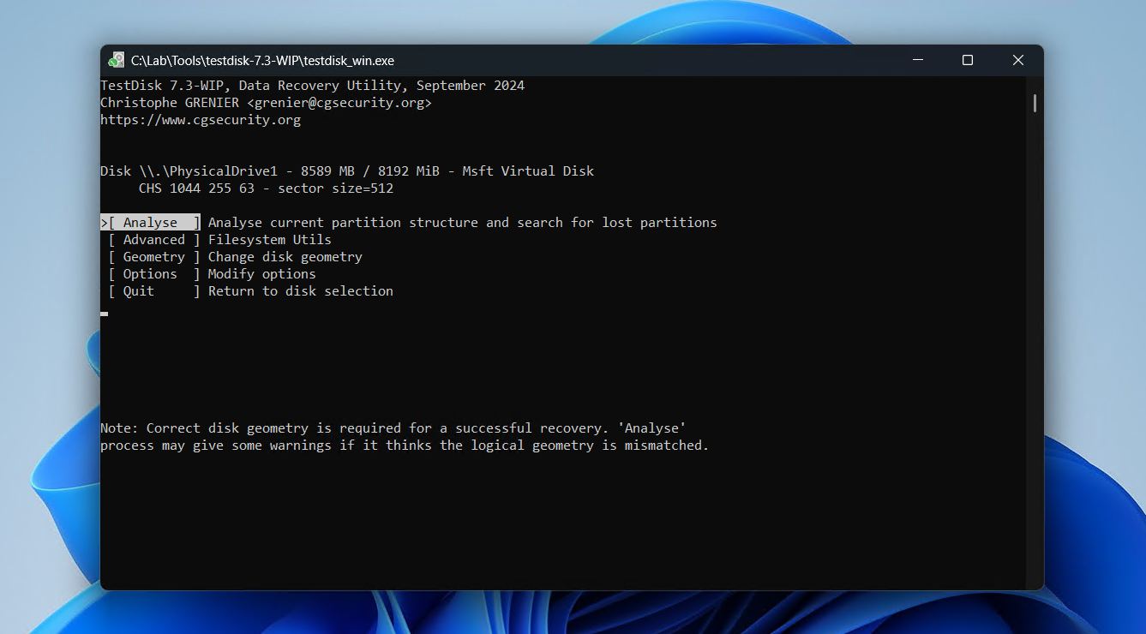
Task: Open the Geometry change option
Action: (x=153, y=256)
